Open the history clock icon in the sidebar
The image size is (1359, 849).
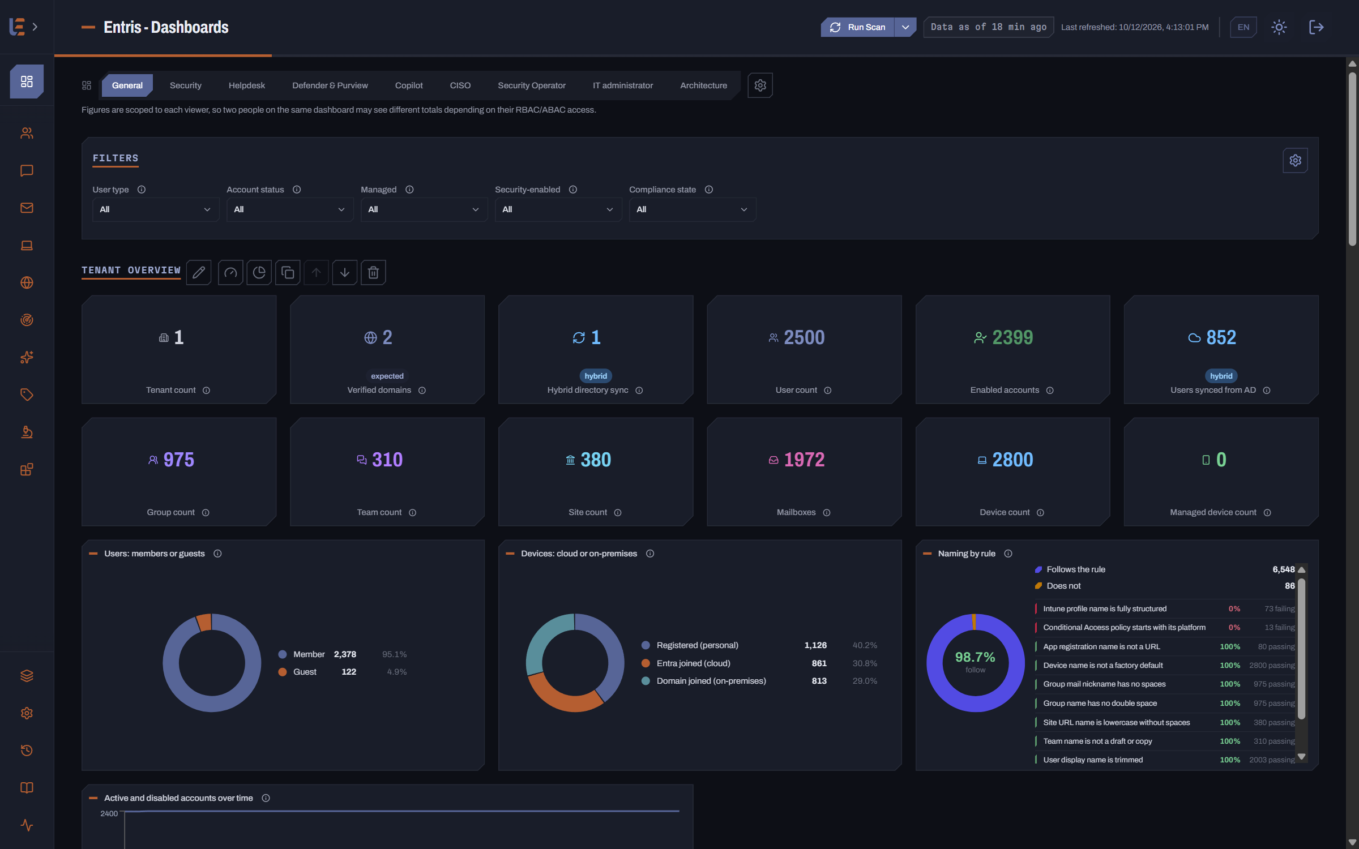(27, 751)
